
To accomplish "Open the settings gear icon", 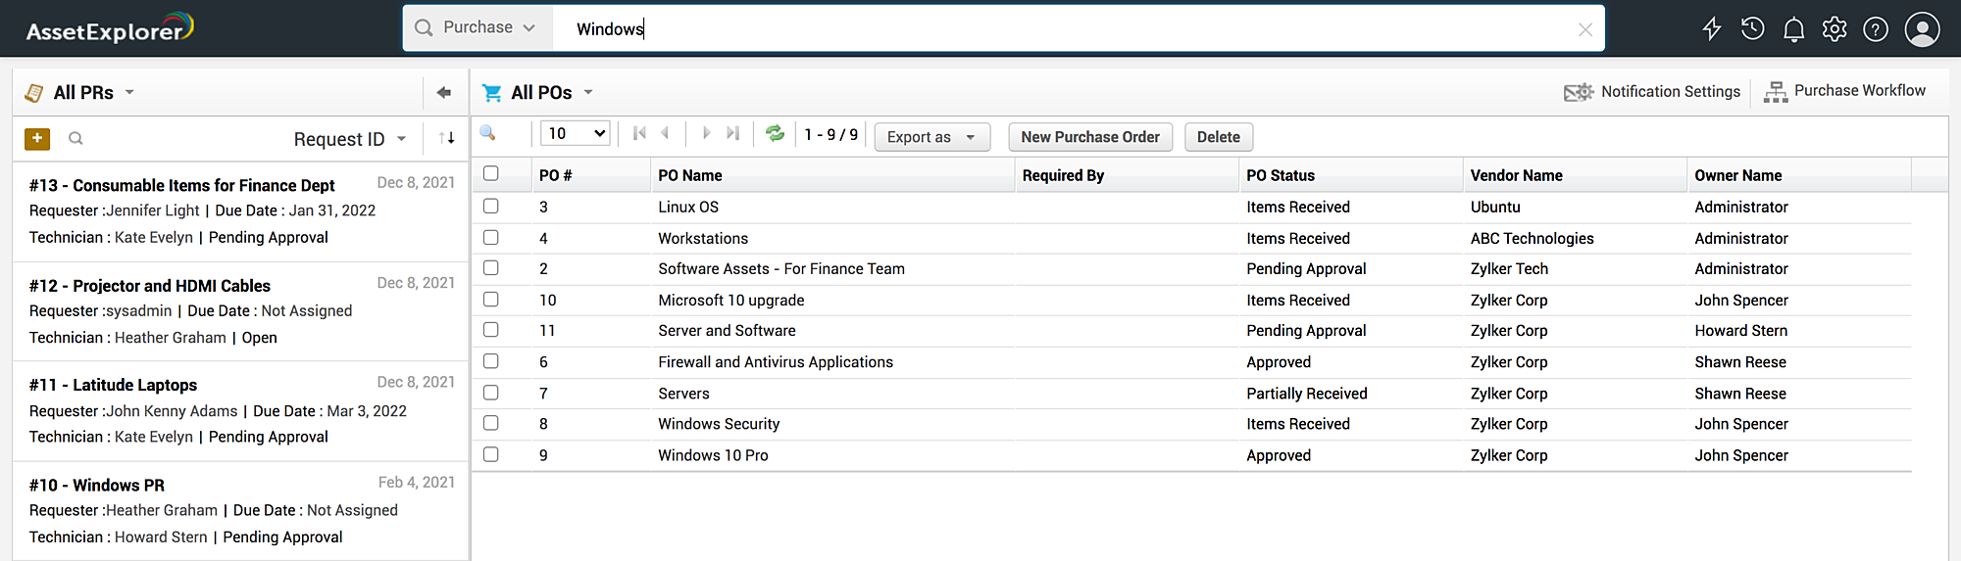I will coord(1835,29).
